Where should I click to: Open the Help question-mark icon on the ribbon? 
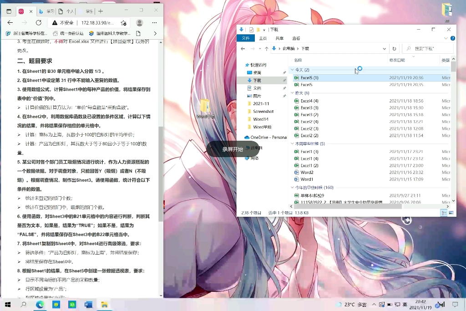click(x=452, y=38)
